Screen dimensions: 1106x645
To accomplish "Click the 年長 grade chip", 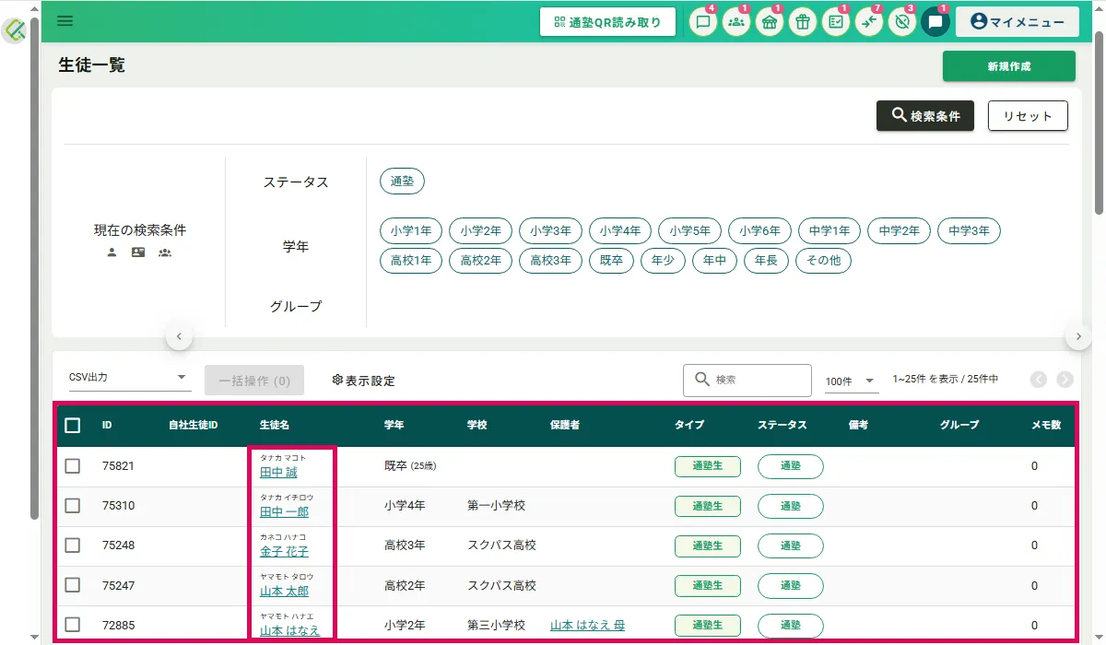I will [766, 261].
